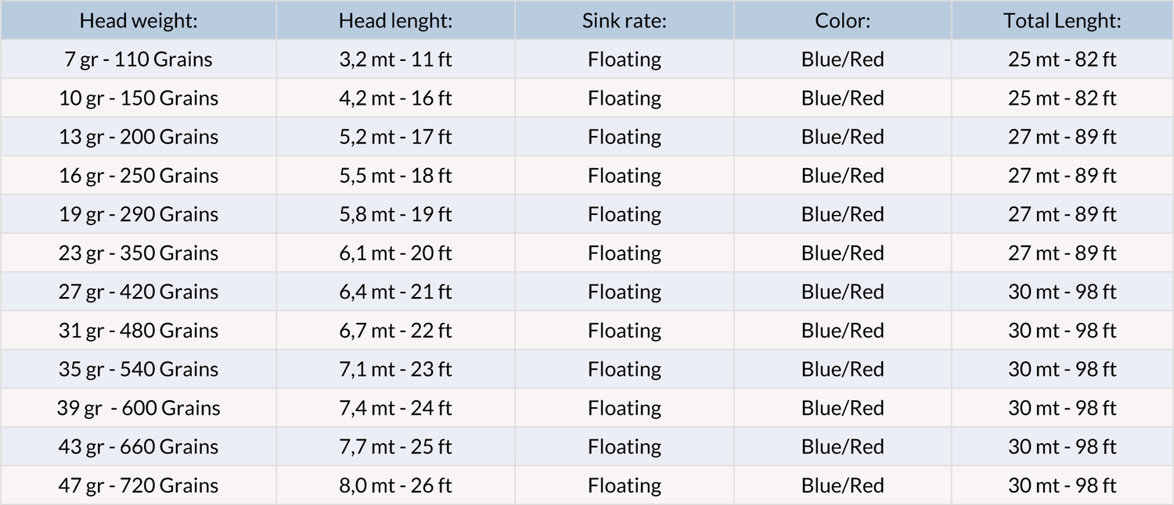Click the "Head lenght:" column header

pos(395,21)
